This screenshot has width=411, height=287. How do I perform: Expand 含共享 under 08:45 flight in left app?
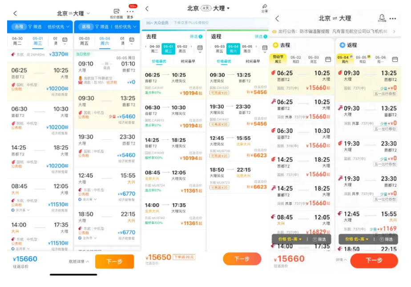[x=20, y=210]
